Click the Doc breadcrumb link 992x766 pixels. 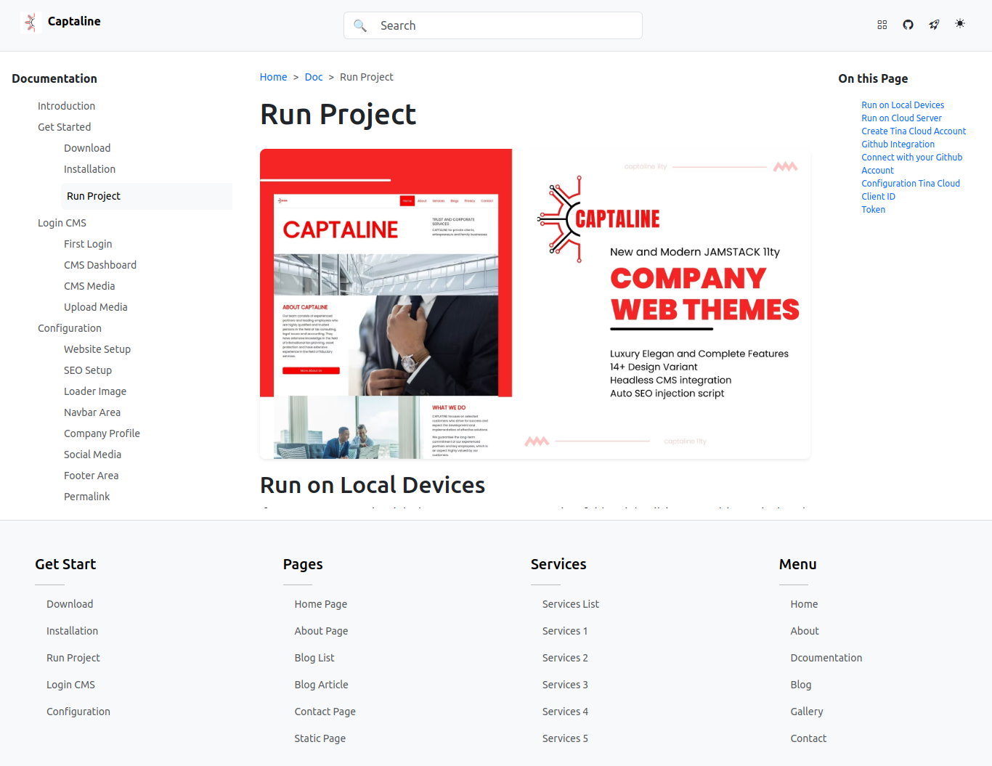point(314,77)
